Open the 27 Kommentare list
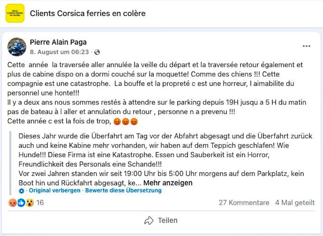This screenshot has width=323, height=236. pos(244,203)
